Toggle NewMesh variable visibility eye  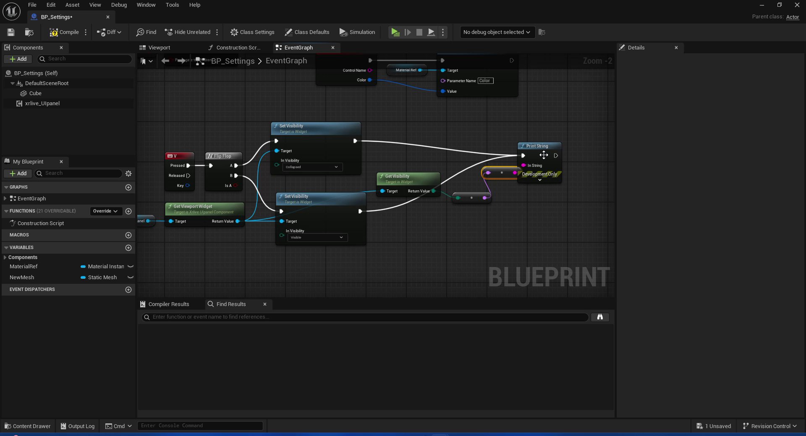point(131,278)
